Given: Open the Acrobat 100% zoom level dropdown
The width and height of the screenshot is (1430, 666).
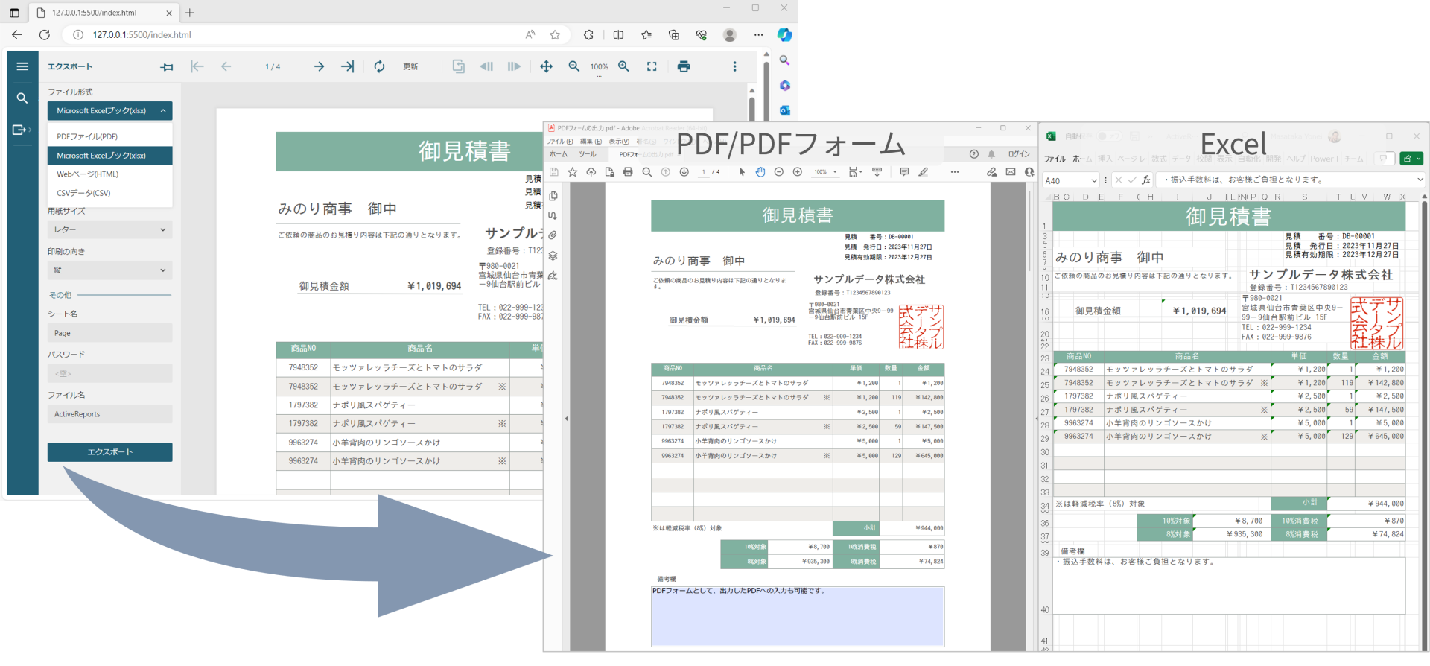Looking at the screenshot, I should pos(825,172).
